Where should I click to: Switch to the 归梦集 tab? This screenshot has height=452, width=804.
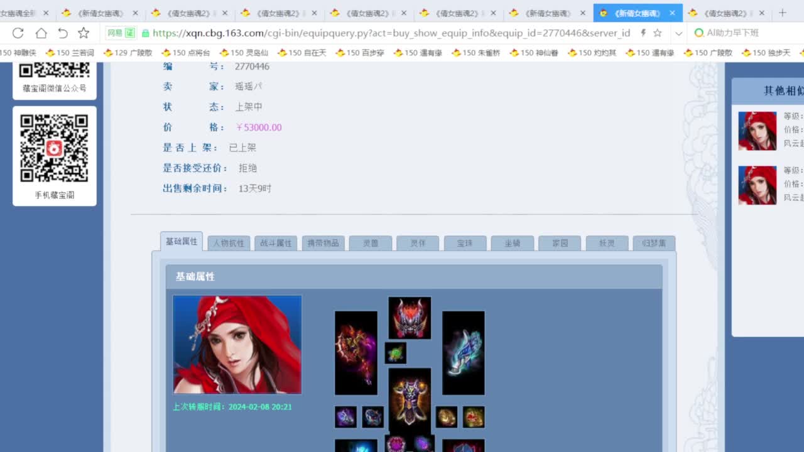click(x=654, y=243)
